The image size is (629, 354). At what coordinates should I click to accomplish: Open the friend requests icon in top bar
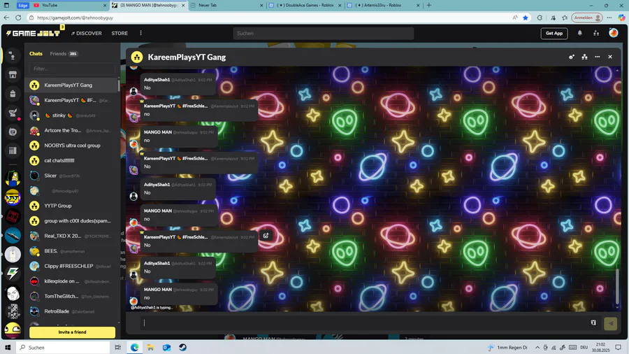596,34
